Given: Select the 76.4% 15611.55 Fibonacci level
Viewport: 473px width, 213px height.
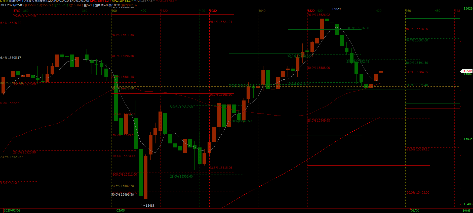Looking at the screenshot, I should click(123, 35).
